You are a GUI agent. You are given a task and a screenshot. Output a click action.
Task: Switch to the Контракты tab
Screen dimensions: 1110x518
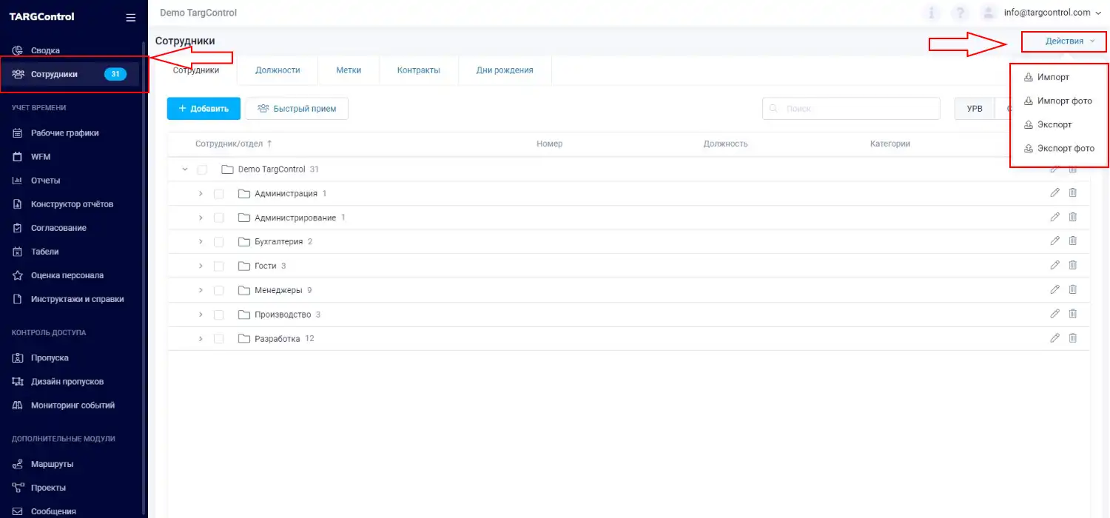pyautogui.click(x=418, y=70)
